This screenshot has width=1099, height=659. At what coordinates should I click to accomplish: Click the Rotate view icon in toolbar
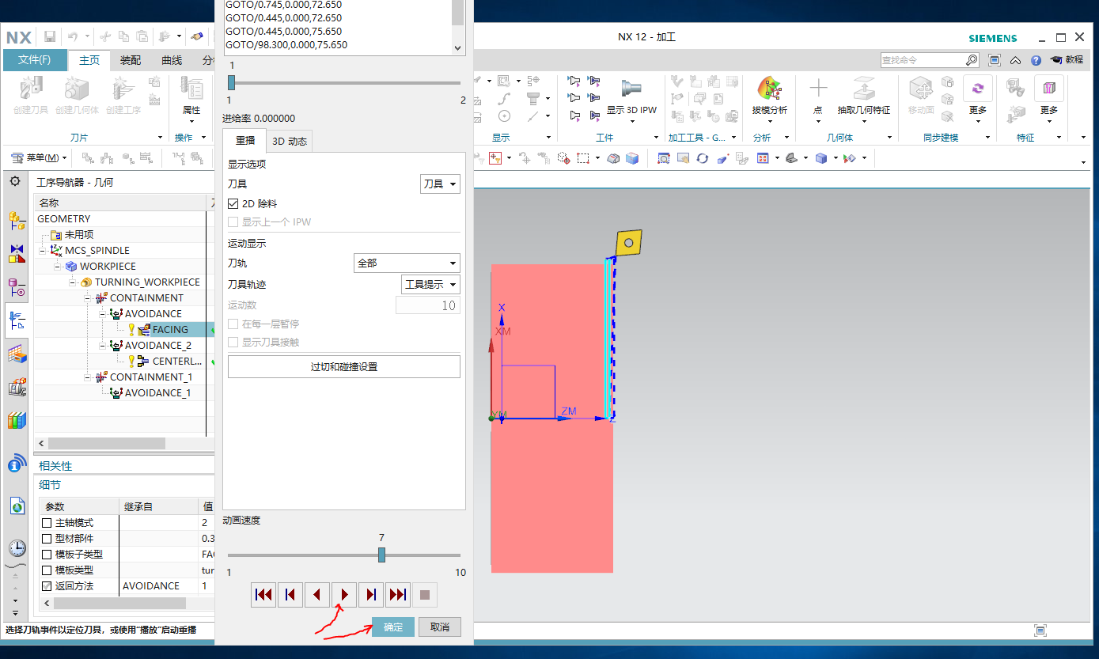pos(703,158)
